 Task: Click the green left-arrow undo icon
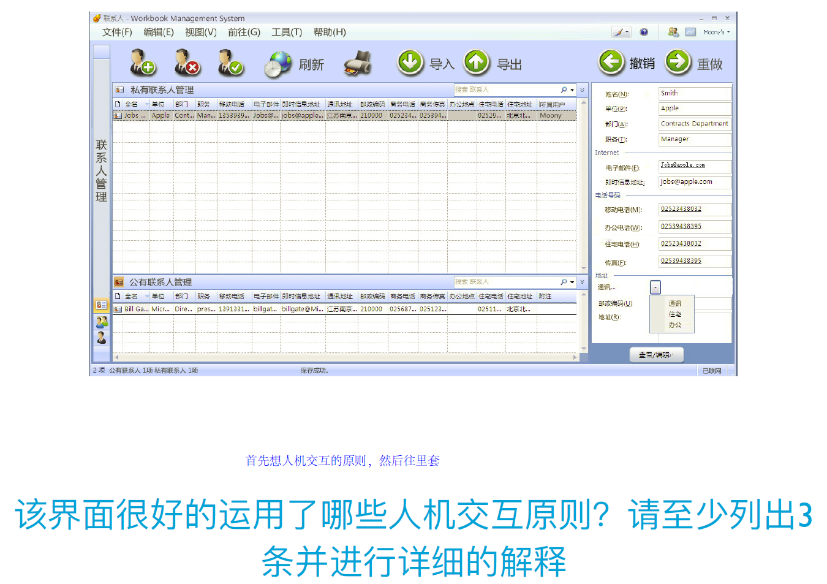611,62
